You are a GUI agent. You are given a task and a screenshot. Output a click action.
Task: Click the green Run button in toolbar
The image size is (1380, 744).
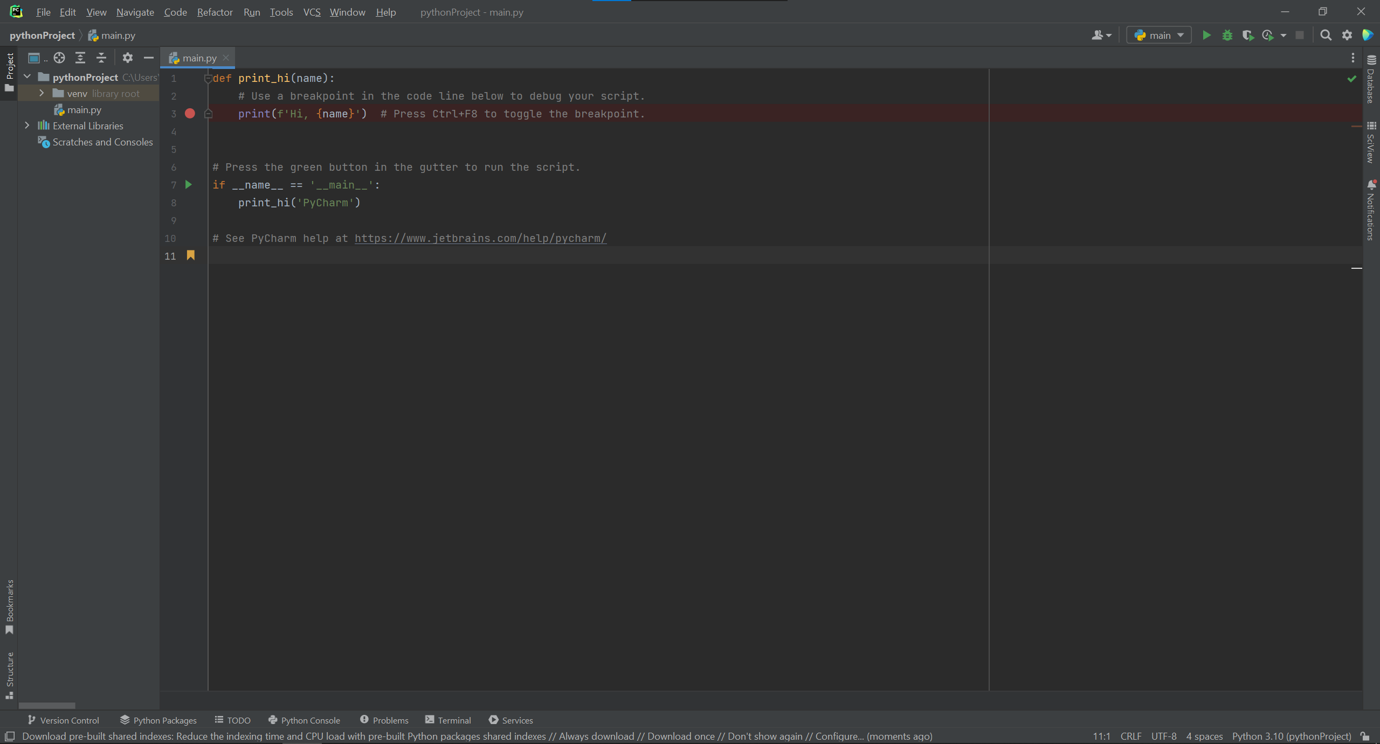(x=1206, y=36)
